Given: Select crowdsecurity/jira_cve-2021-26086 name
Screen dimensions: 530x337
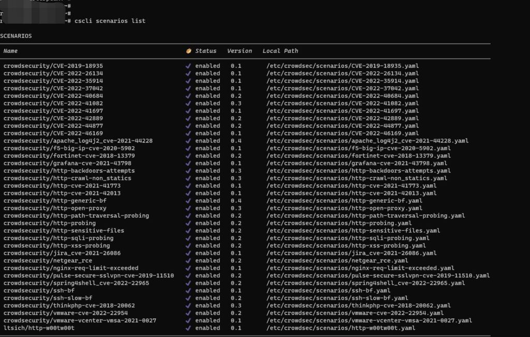Looking at the screenshot, I should pos(62,253).
